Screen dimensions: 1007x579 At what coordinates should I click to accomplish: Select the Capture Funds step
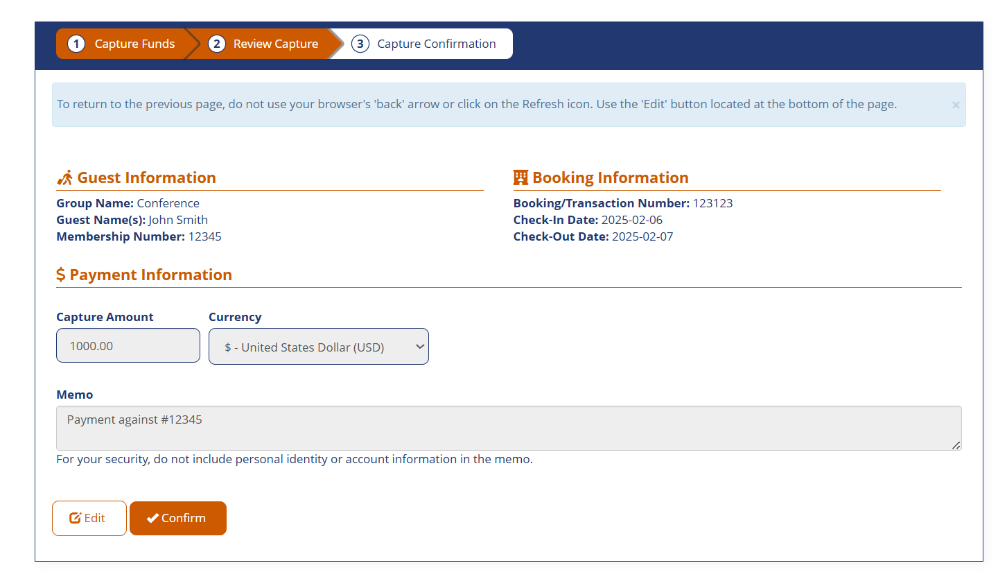(134, 43)
